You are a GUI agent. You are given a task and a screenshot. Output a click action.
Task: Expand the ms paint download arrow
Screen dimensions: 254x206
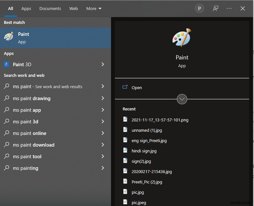point(103,145)
